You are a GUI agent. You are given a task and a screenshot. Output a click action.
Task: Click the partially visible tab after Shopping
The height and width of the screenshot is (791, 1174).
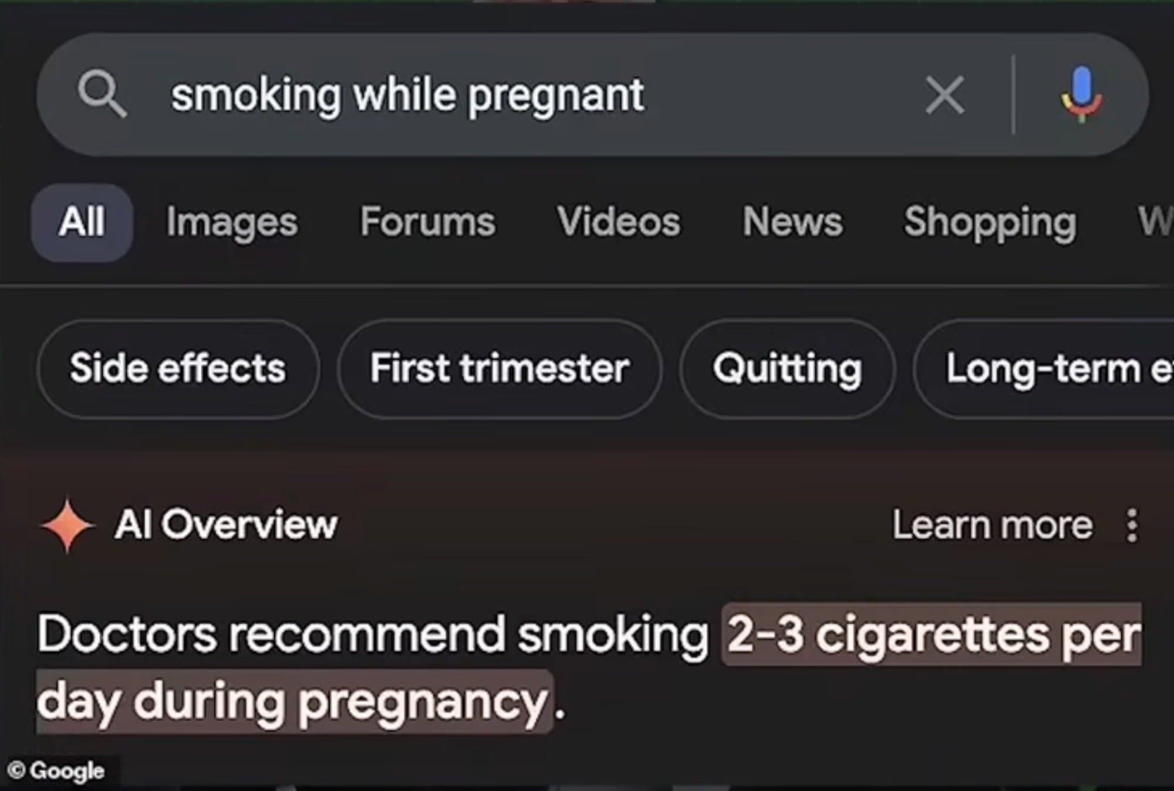click(x=1155, y=222)
